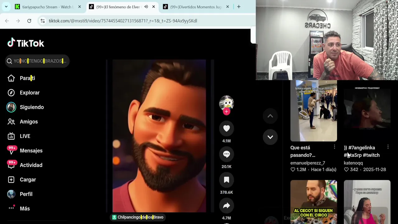Viewport: 398px width, 224px height.
Task: Open options for #7angelinka video
Action: [388, 147]
